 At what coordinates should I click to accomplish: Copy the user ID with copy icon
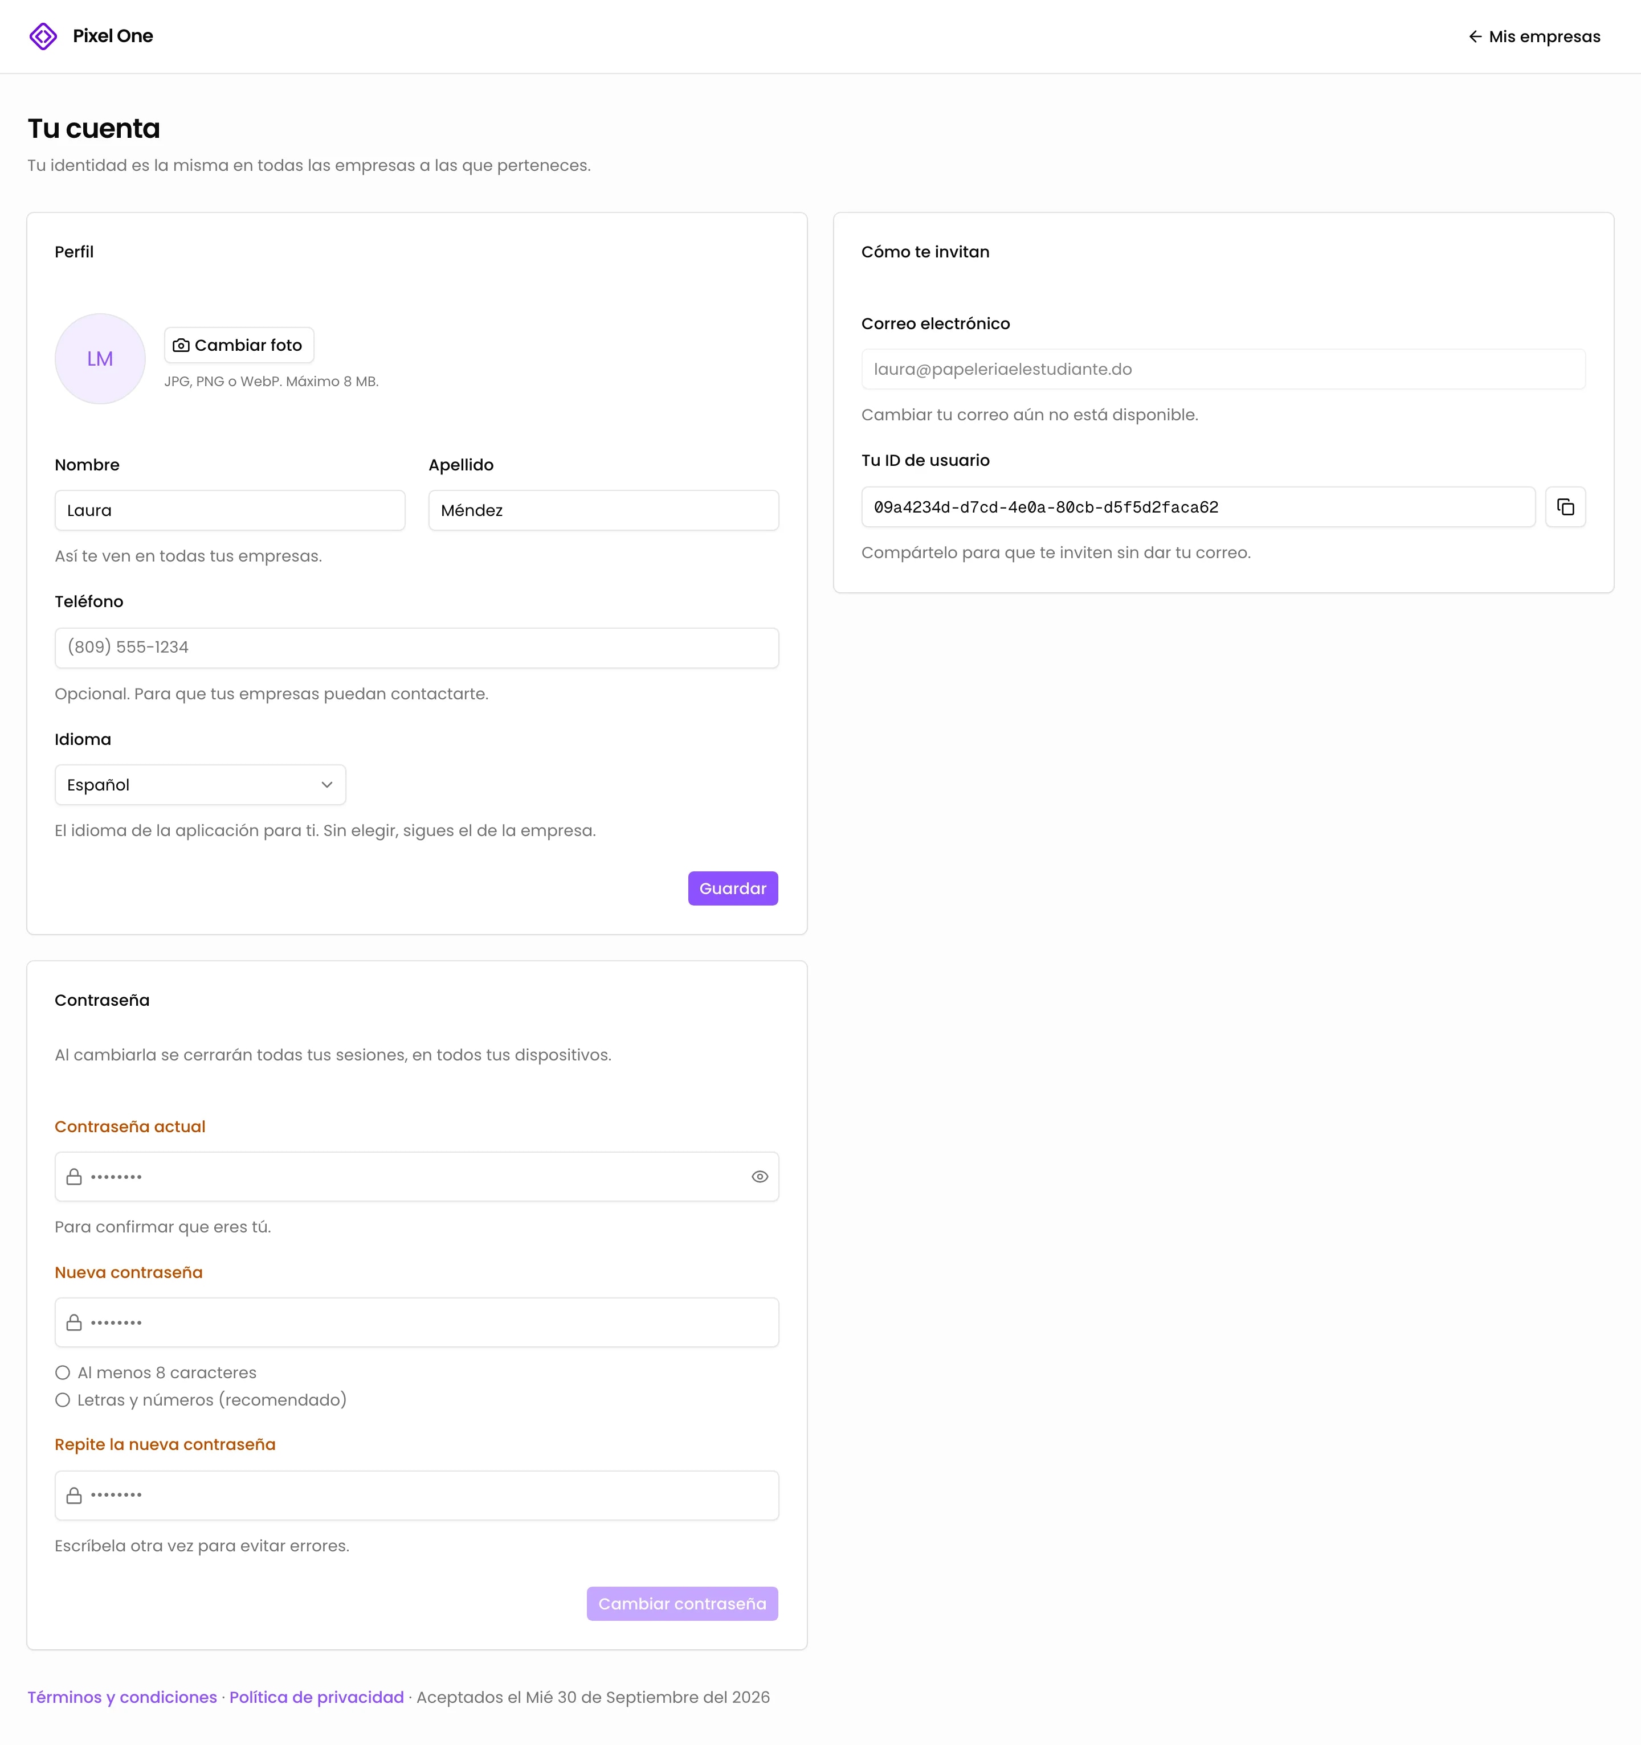pyautogui.click(x=1565, y=506)
